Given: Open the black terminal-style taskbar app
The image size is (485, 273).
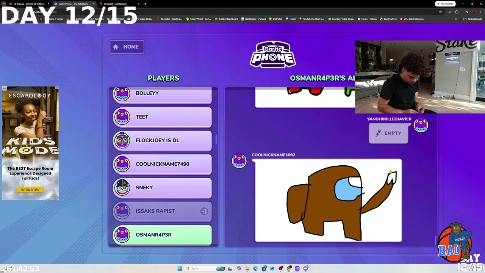Looking at the screenshot, I should tap(230, 268).
